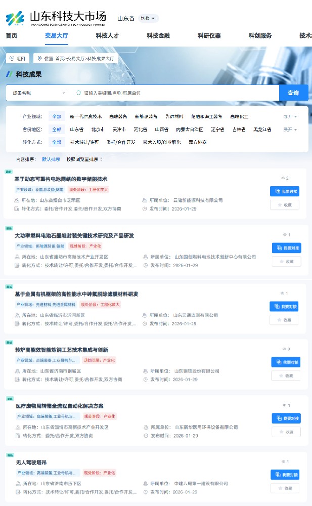This screenshot has width=312, height=506.
Task: Select 委托/合作开发 transfer mode
Action: point(121,142)
